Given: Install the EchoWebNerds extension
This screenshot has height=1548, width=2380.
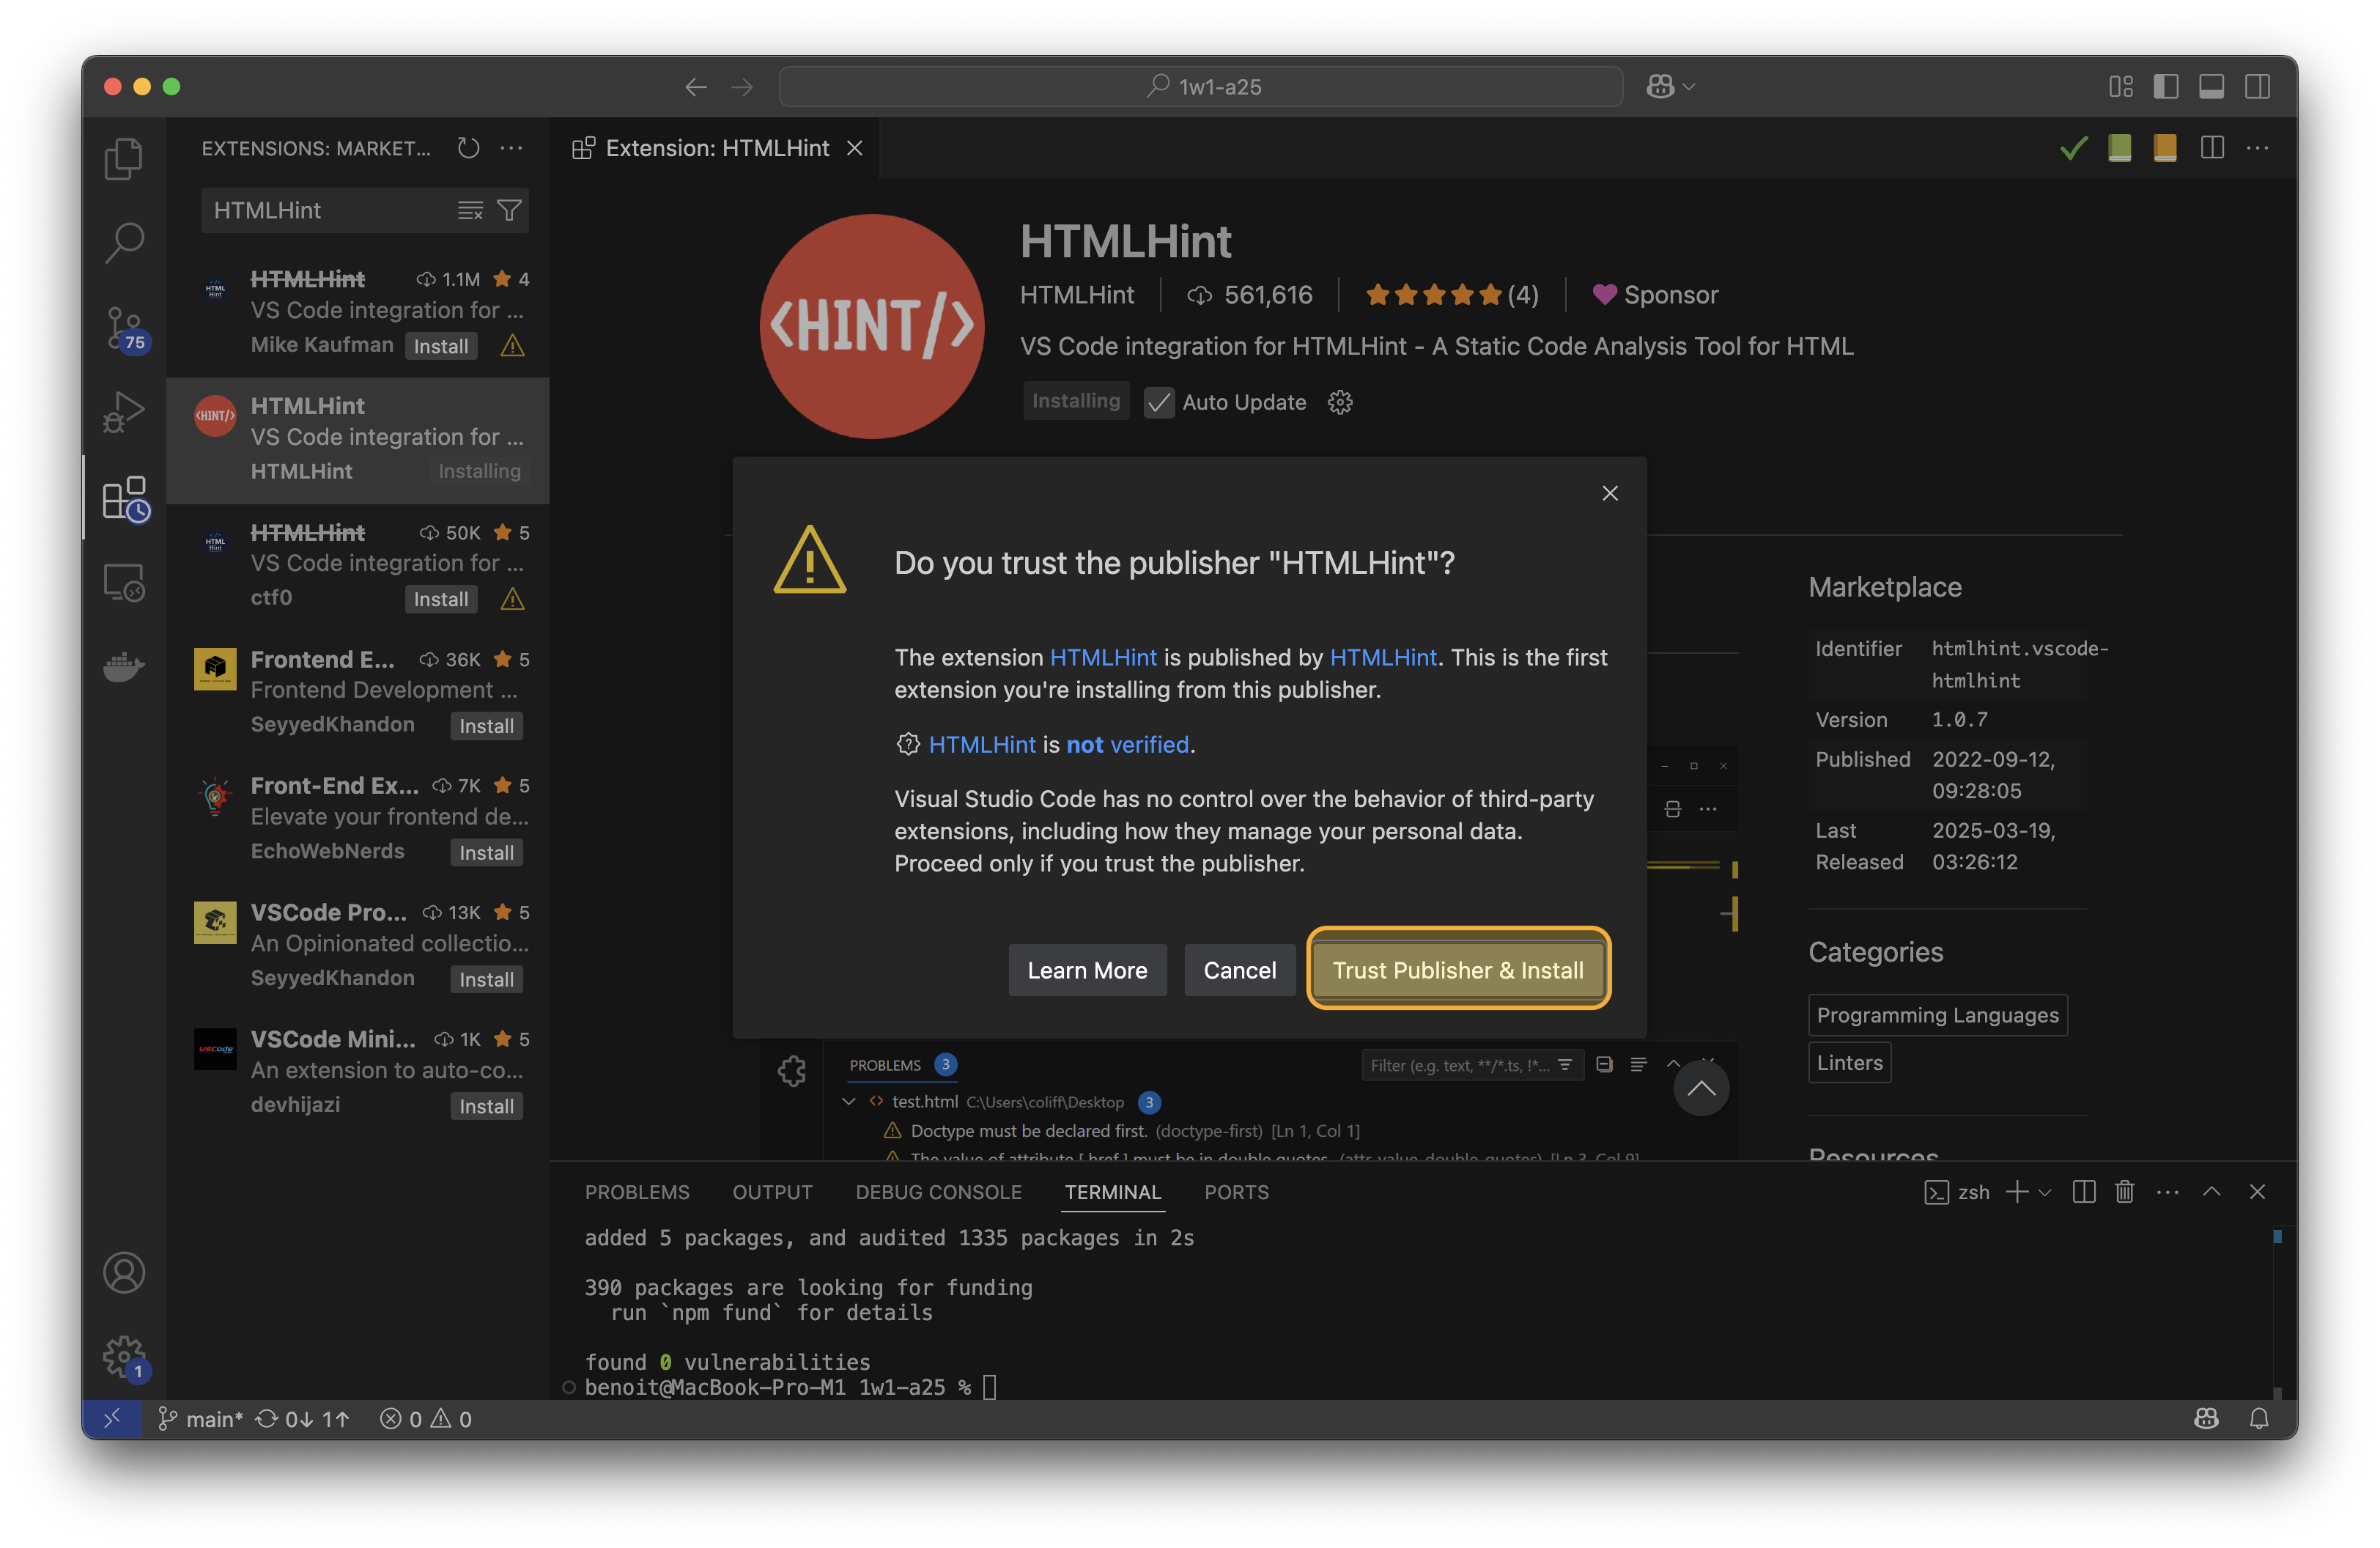Looking at the screenshot, I should [x=487, y=853].
